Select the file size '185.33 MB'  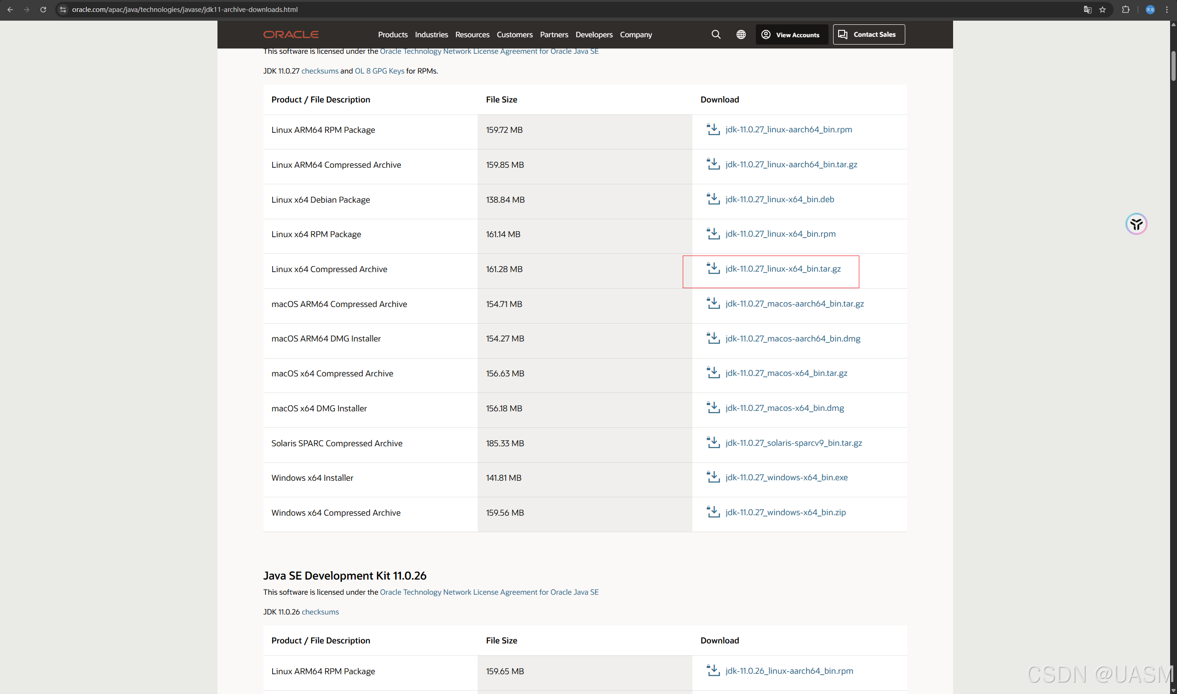tap(505, 443)
